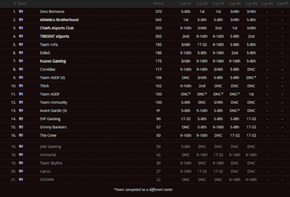Open the Chiefs eSports Club team name
Image resolution: width=290 pixels, height=197 pixels.
(56, 28)
